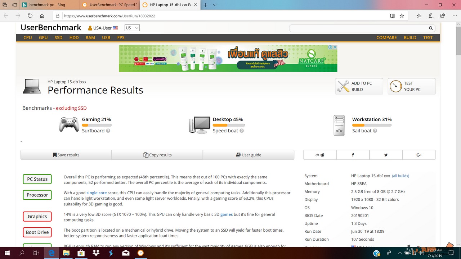Click TEST in the navigation bar
461x259 pixels.
point(428,38)
